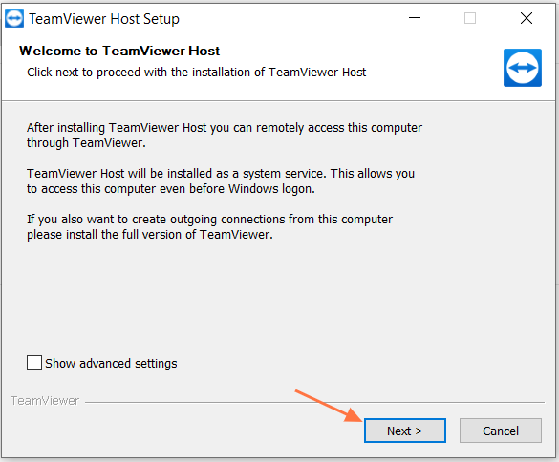
Task: Click the 'Click next to proceed' subtitle
Action: (x=197, y=73)
